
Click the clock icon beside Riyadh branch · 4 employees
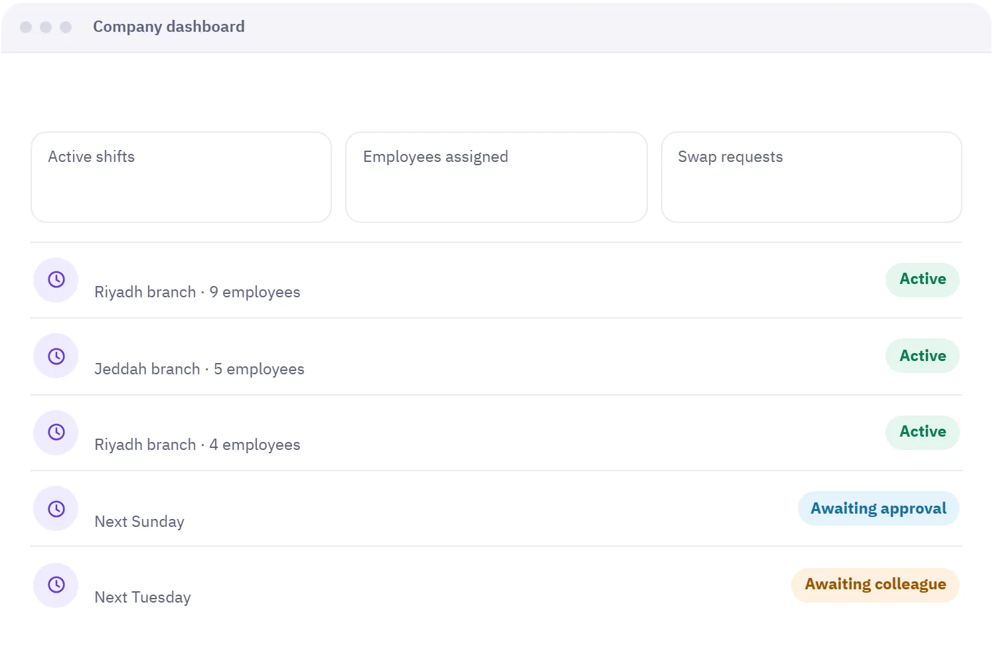coord(56,432)
